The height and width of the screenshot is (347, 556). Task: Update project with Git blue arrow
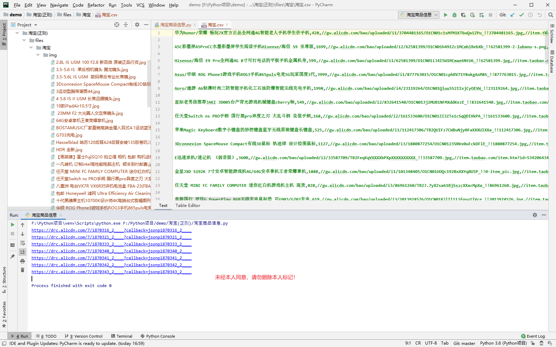(x=512, y=15)
